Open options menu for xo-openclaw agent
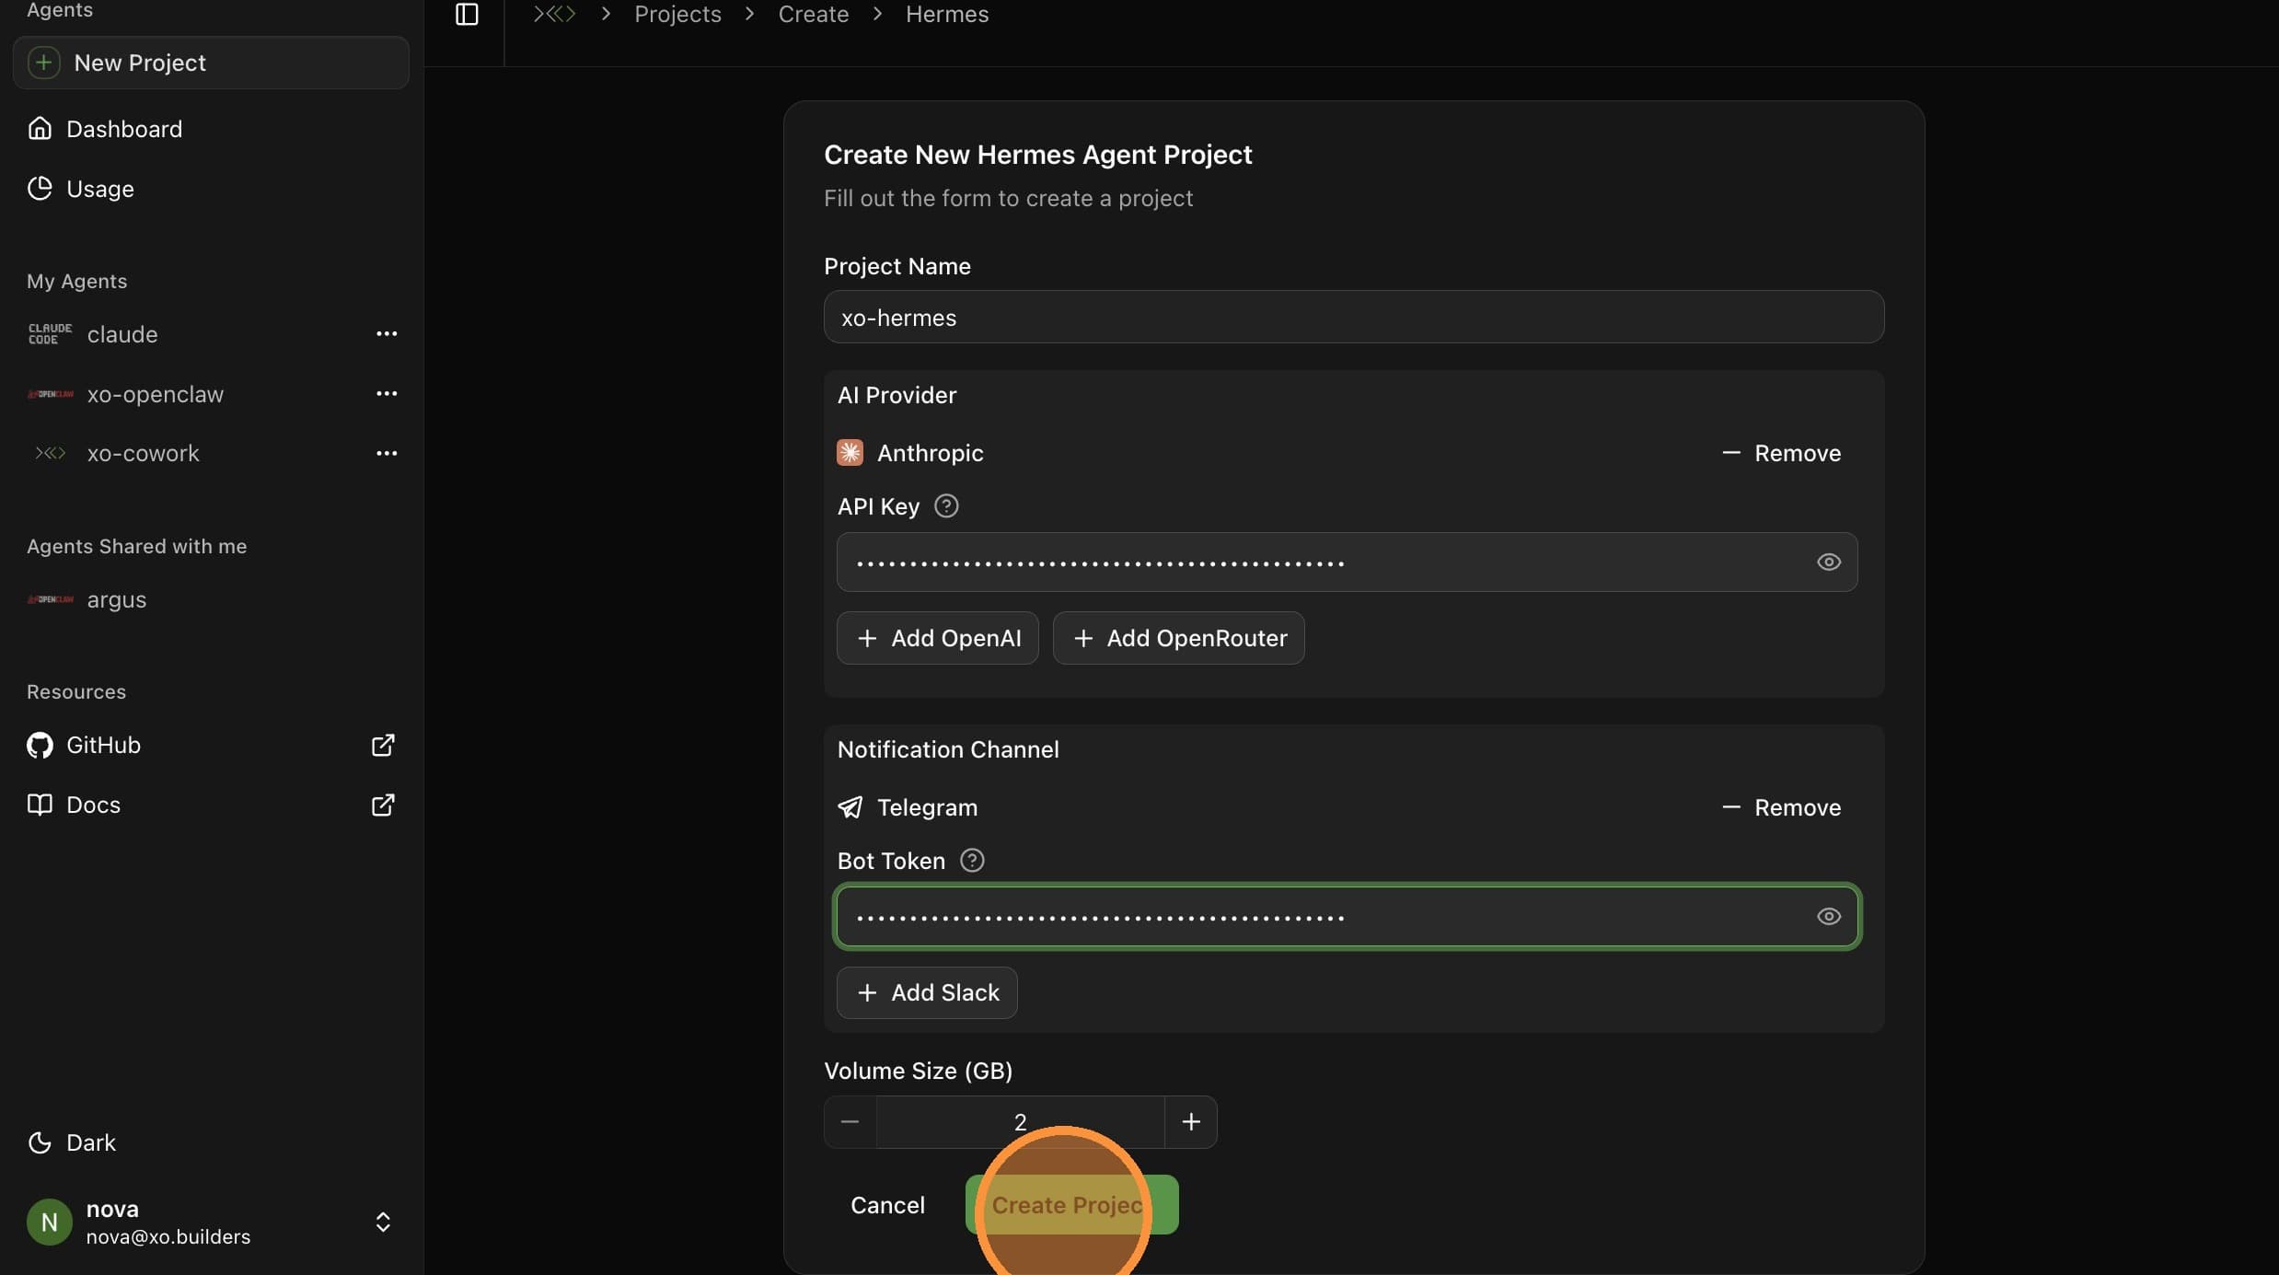2279x1275 pixels. click(387, 394)
